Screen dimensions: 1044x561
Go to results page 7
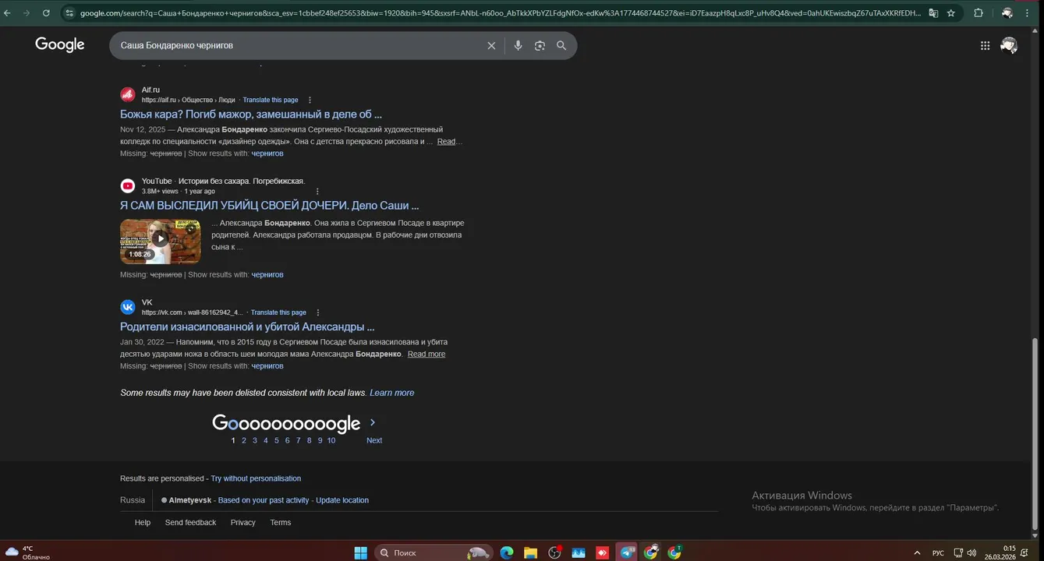(299, 440)
